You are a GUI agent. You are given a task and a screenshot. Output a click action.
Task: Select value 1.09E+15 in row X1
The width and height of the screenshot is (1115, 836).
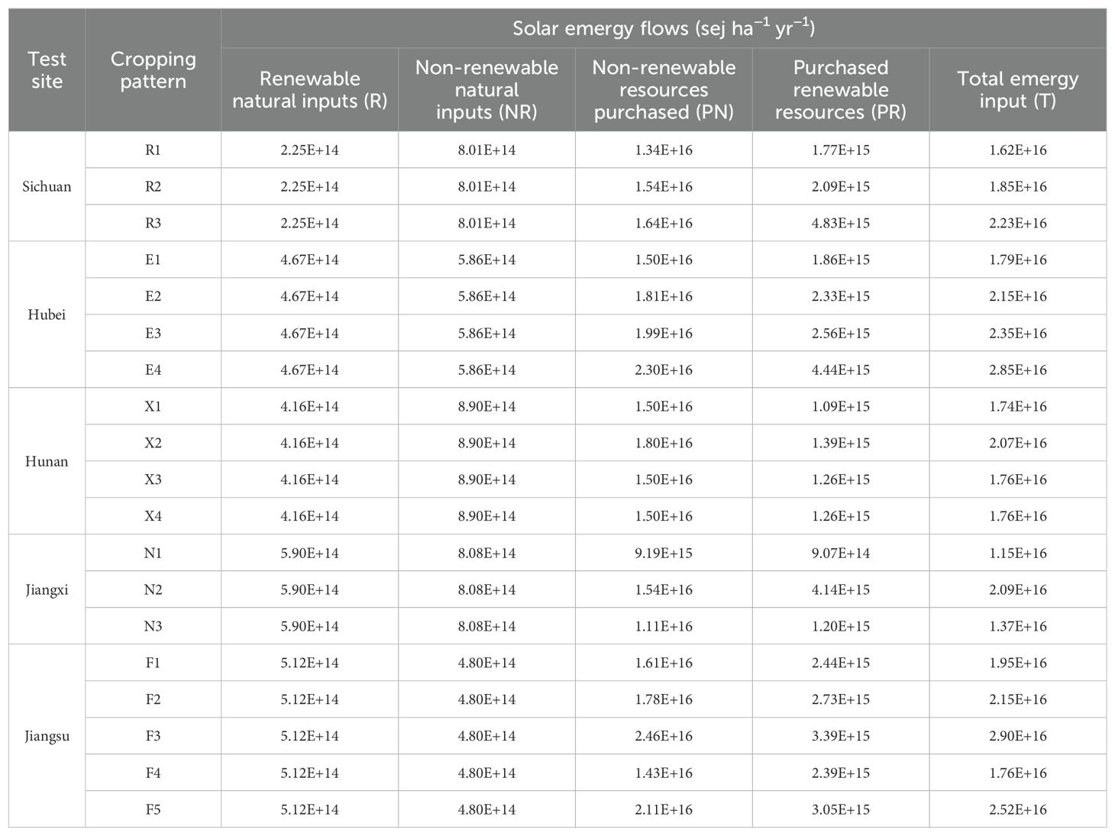tap(841, 406)
